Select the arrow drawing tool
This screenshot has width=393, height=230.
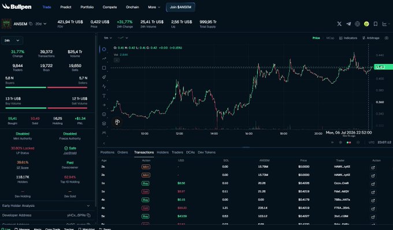point(104,105)
